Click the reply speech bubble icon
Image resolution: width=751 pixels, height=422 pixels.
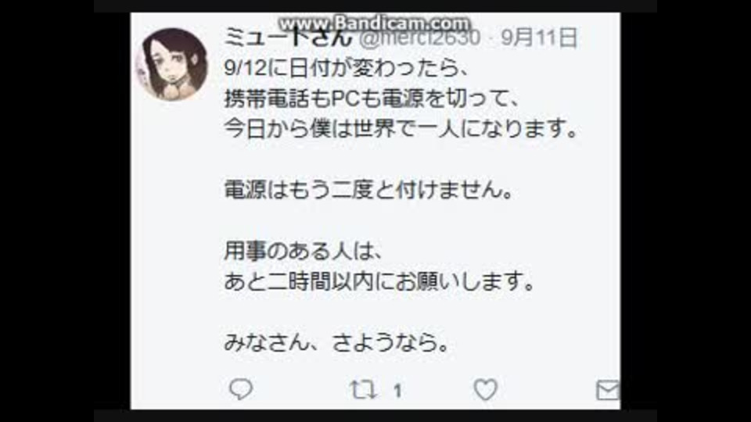[240, 389]
